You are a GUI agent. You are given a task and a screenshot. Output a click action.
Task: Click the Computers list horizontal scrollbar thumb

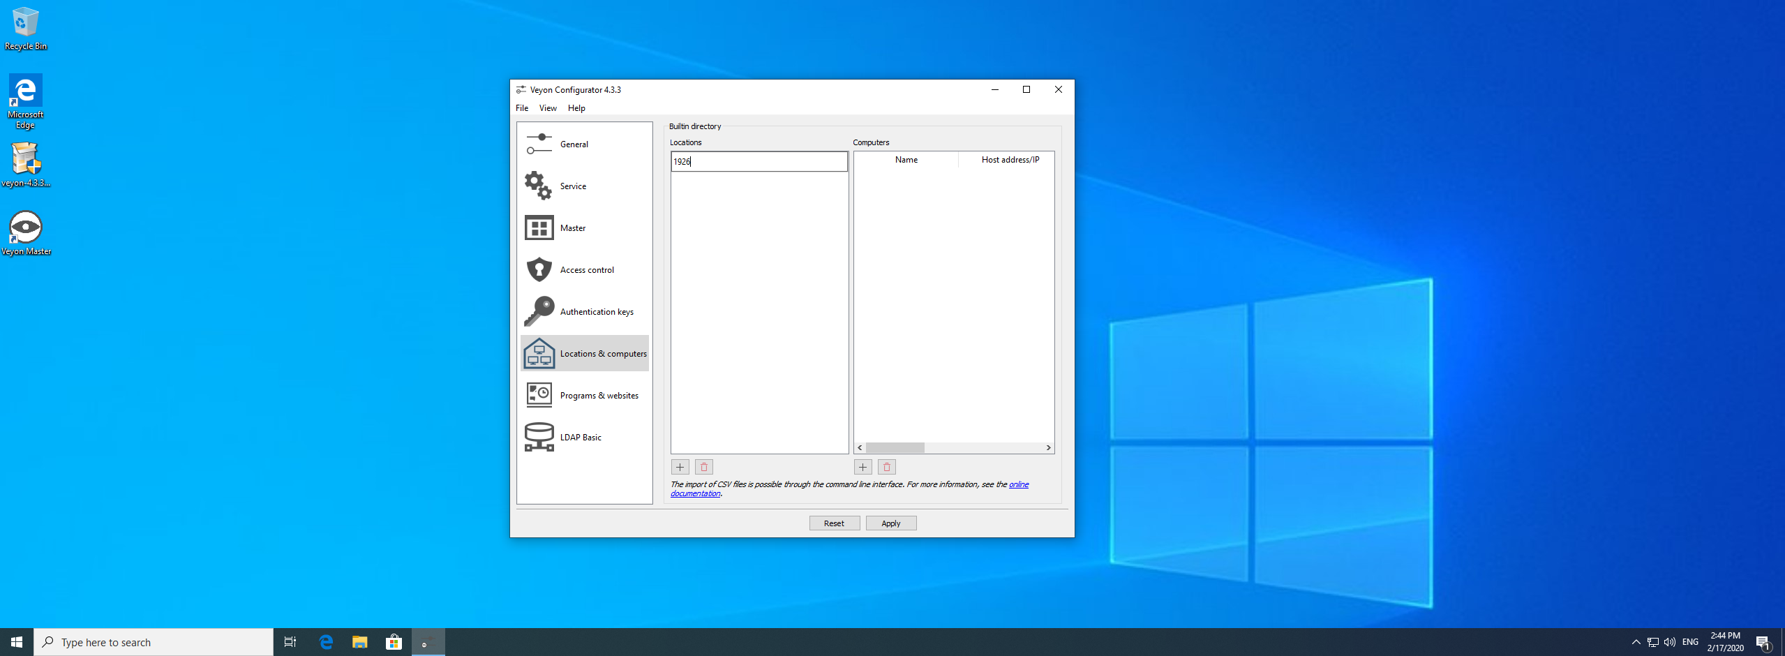[895, 447]
